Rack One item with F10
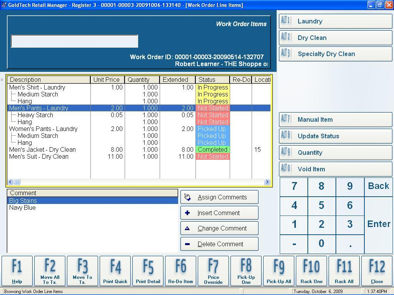 311,271
